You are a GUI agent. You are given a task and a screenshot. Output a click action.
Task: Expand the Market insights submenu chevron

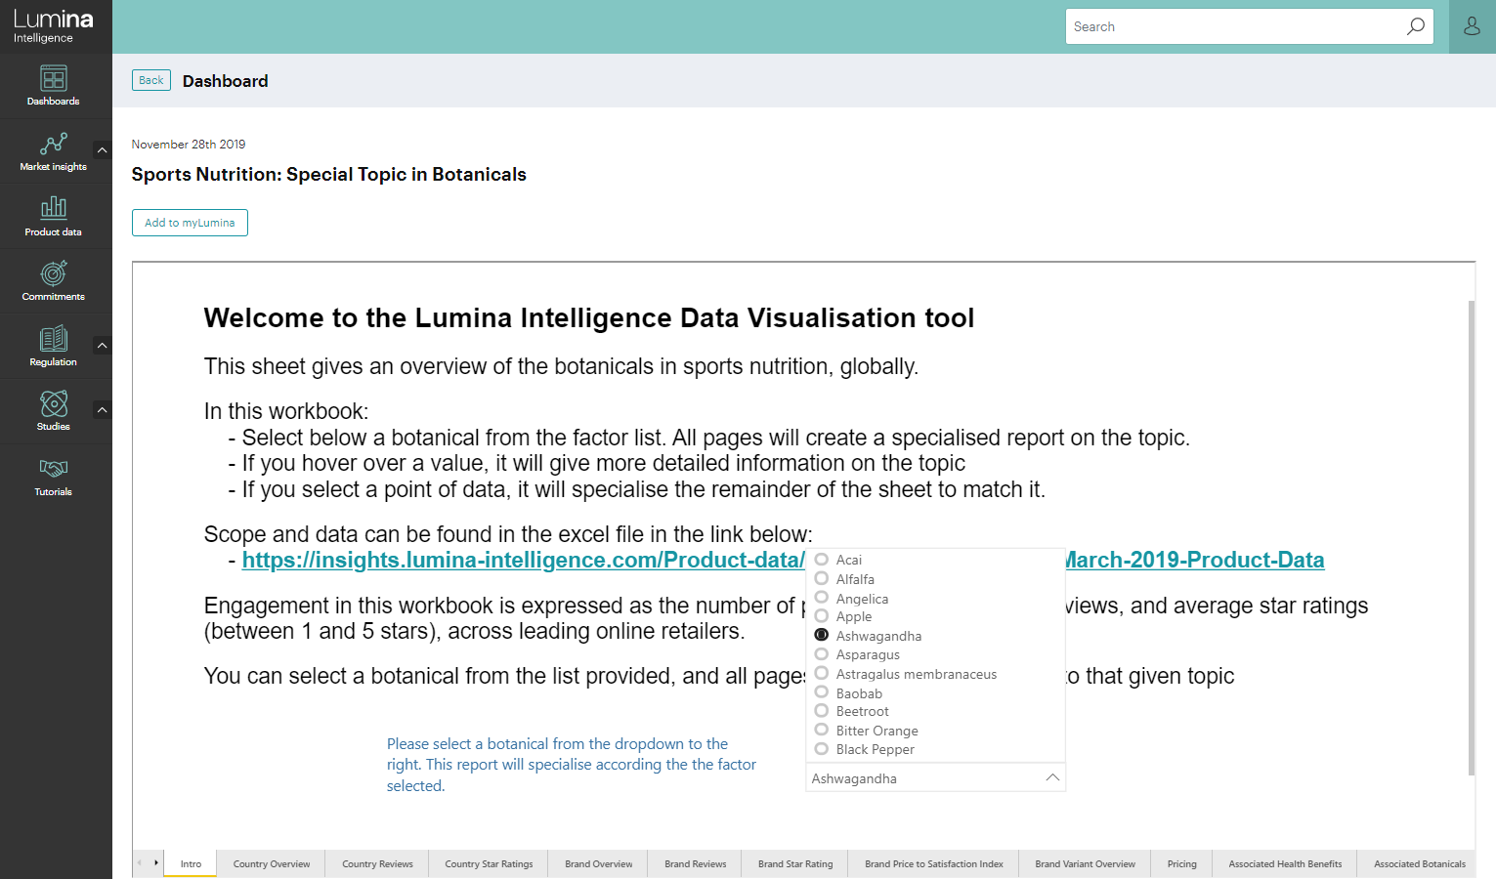(x=102, y=149)
